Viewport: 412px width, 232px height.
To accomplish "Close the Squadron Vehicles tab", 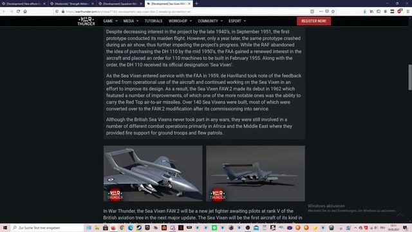I will [x=141, y=4].
